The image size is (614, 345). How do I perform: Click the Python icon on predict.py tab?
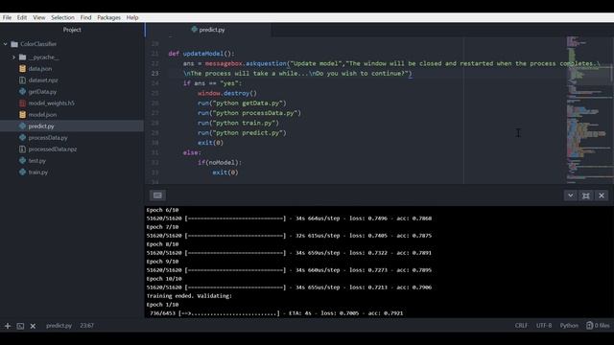[194, 30]
